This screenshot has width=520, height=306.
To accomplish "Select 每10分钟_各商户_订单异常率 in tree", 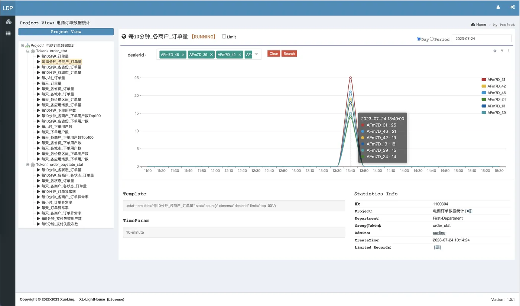I will (65, 197).
